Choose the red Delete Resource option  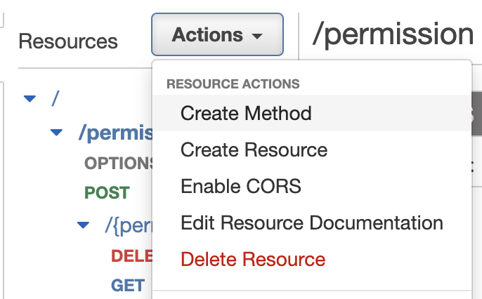click(253, 260)
